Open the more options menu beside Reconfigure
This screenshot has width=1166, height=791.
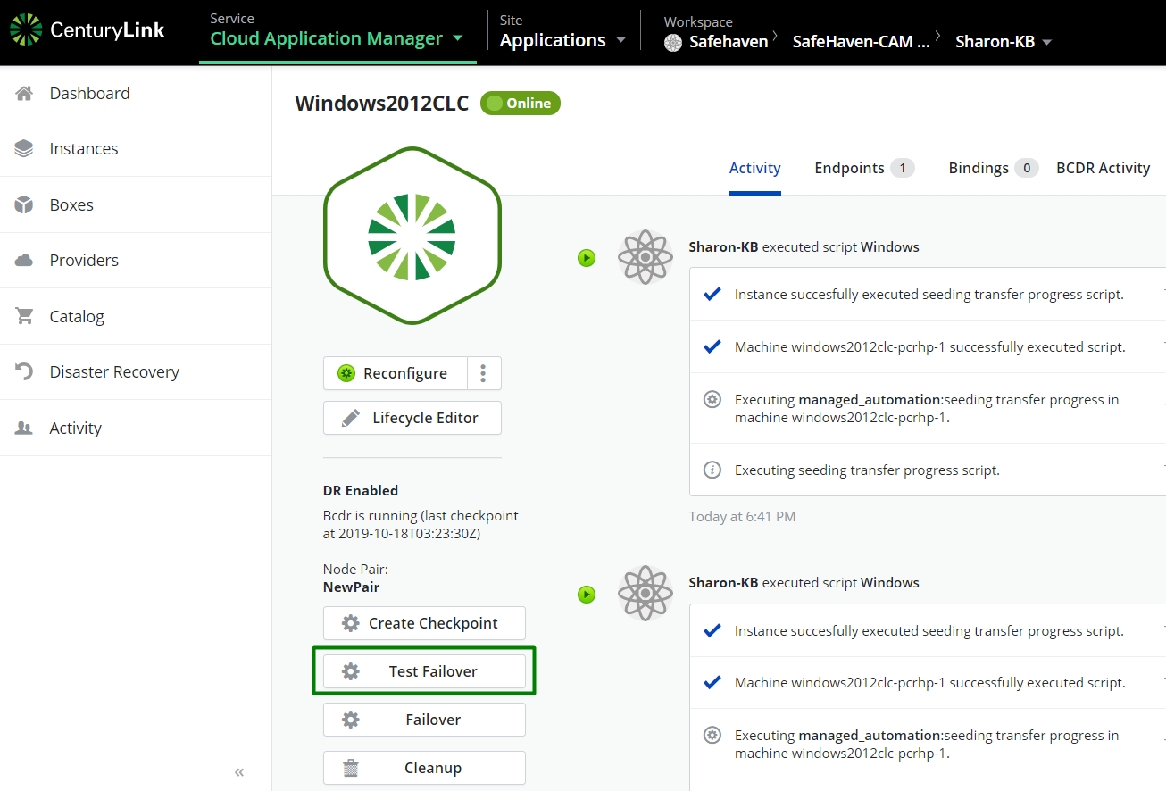(484, 373)
